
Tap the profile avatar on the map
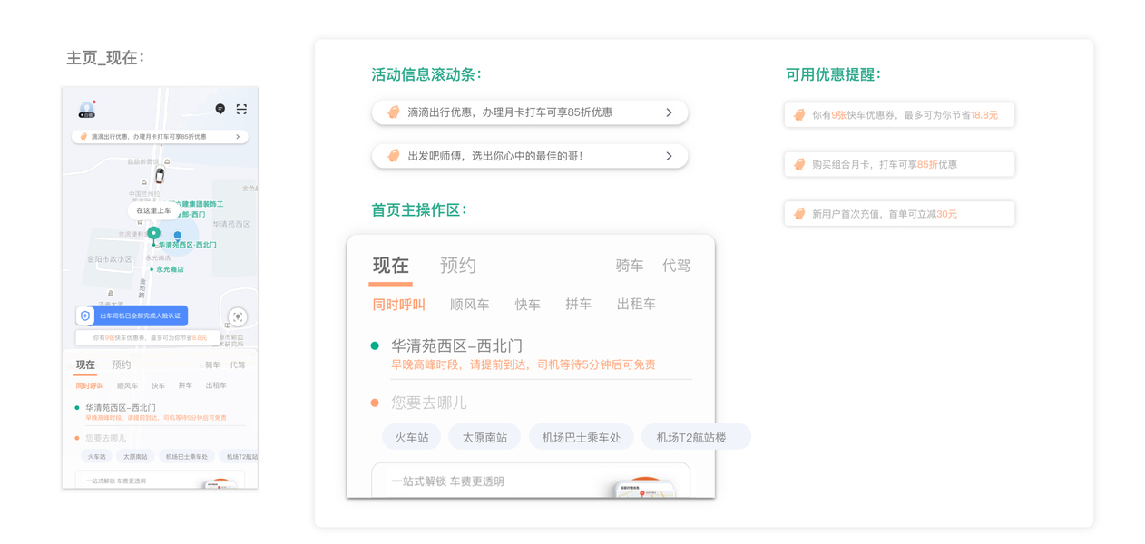pos(86,109)
